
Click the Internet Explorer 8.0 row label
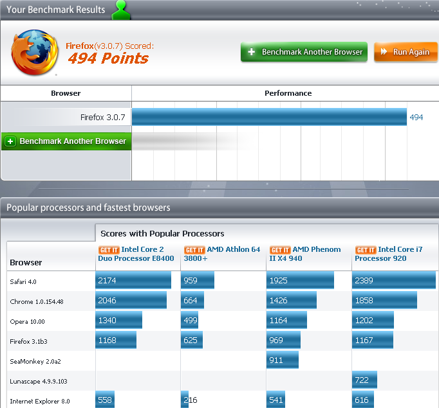point(40,402)
